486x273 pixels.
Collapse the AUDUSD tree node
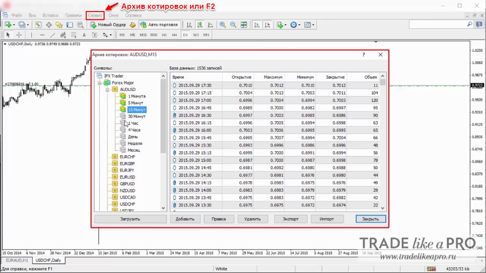coord(107,90)
